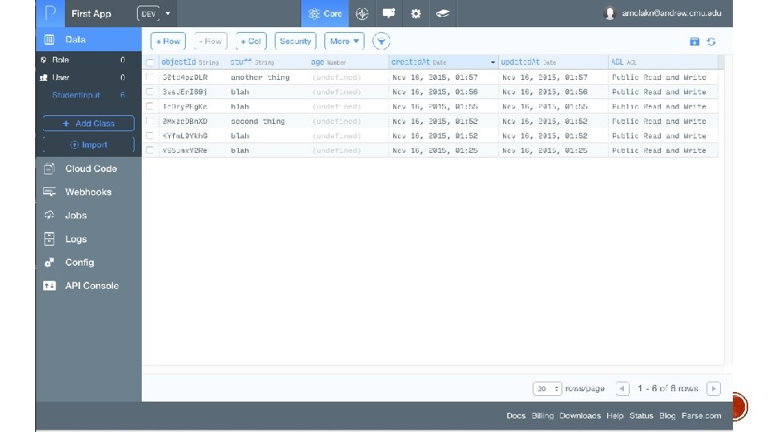This screenshot has width=769, height=432.
Task: Add a new row with + Row
Action: click(167, 41)
